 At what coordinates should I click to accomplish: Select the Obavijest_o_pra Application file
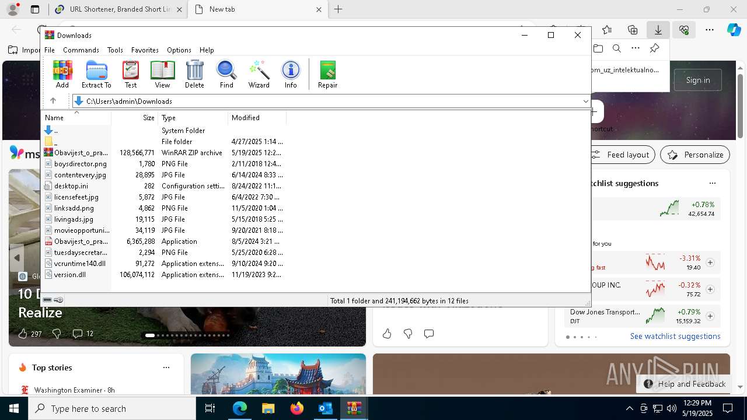[x=164, y=242]
